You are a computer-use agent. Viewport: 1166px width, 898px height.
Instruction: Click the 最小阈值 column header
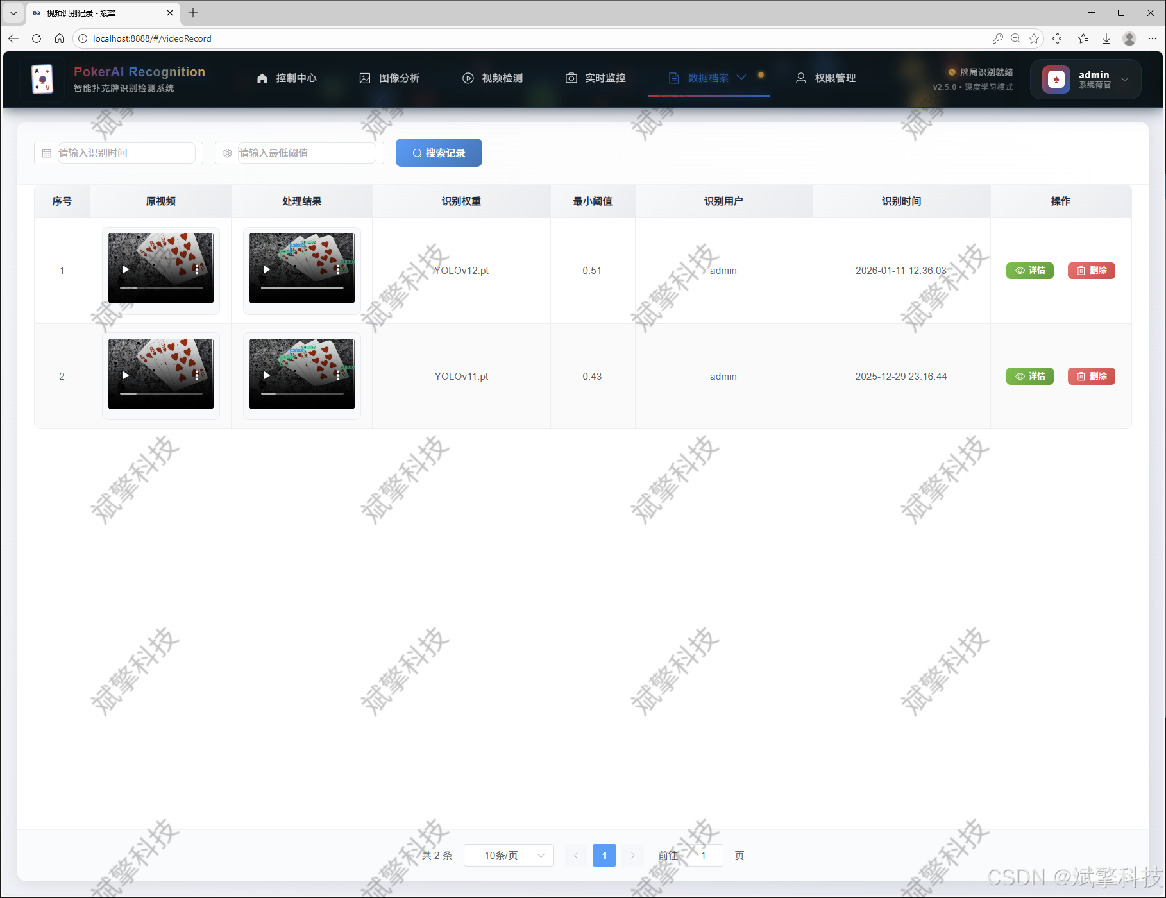coord(593,201)
